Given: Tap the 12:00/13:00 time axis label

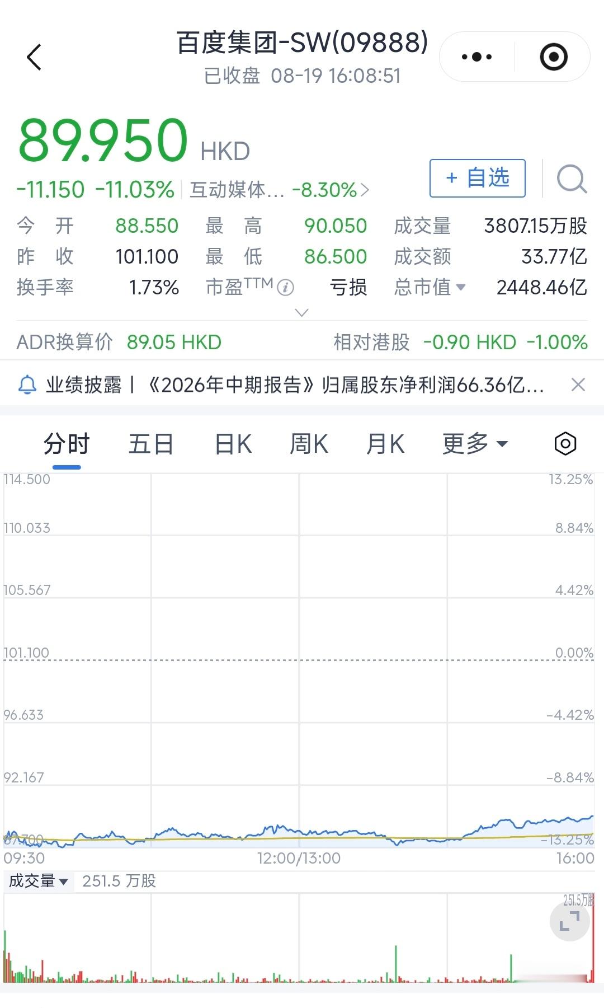Looking at the screenshot, I should (299, 858).
